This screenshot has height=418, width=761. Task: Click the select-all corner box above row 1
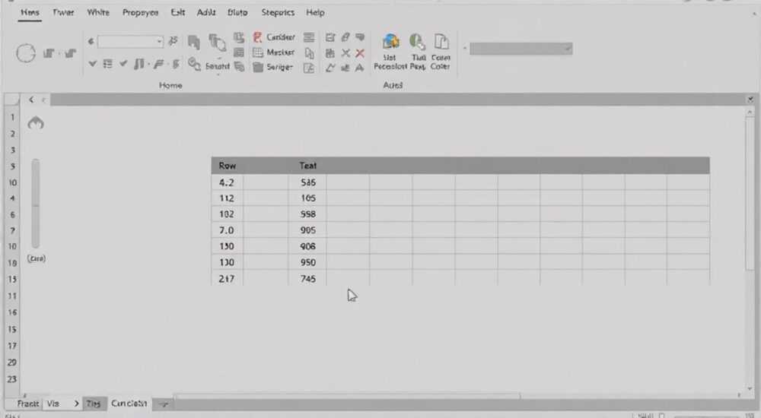point(11,100)
